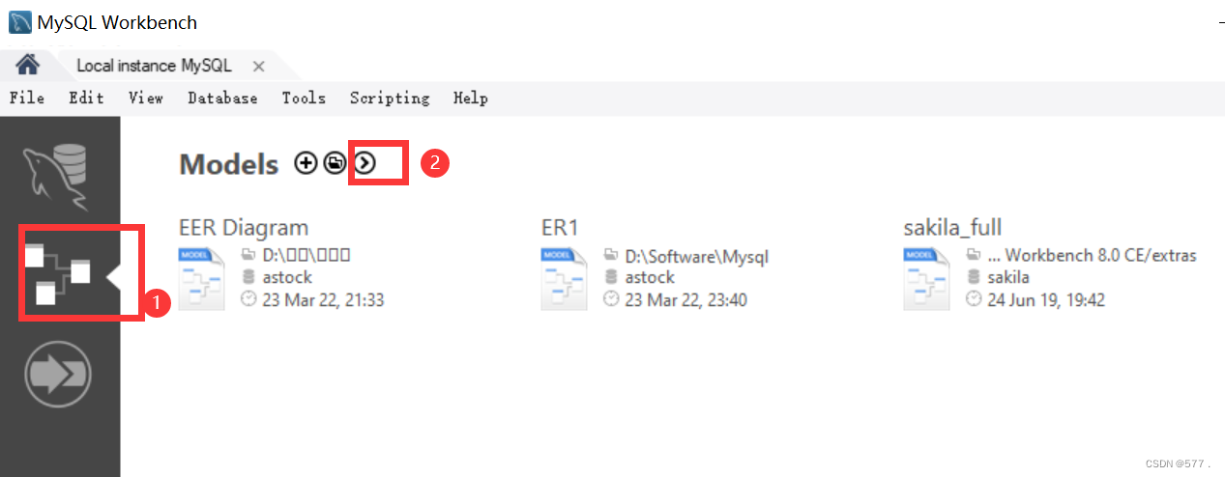Click the 23 Mar 22, 21:33 date

click(x=323, y=300)
